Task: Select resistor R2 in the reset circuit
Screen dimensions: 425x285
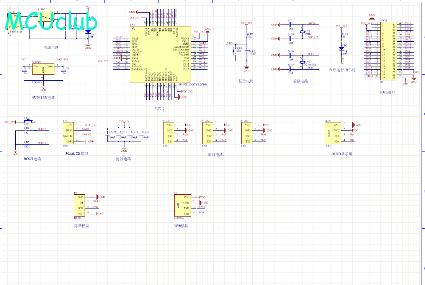Action: click(247, 36)
